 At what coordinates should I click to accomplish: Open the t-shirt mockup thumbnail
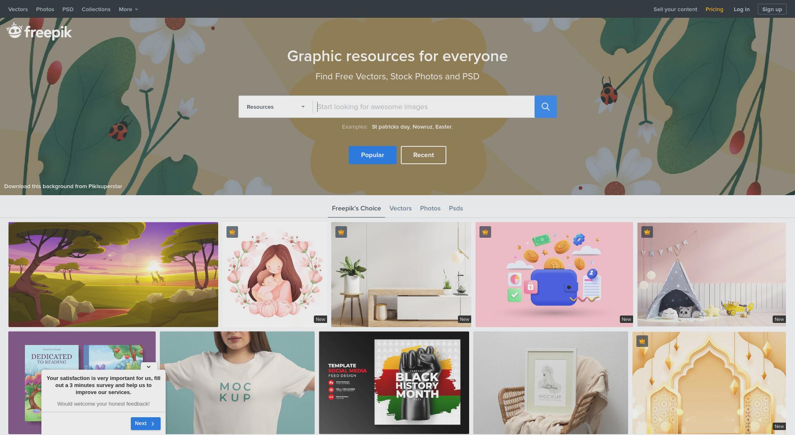[237, 382]
